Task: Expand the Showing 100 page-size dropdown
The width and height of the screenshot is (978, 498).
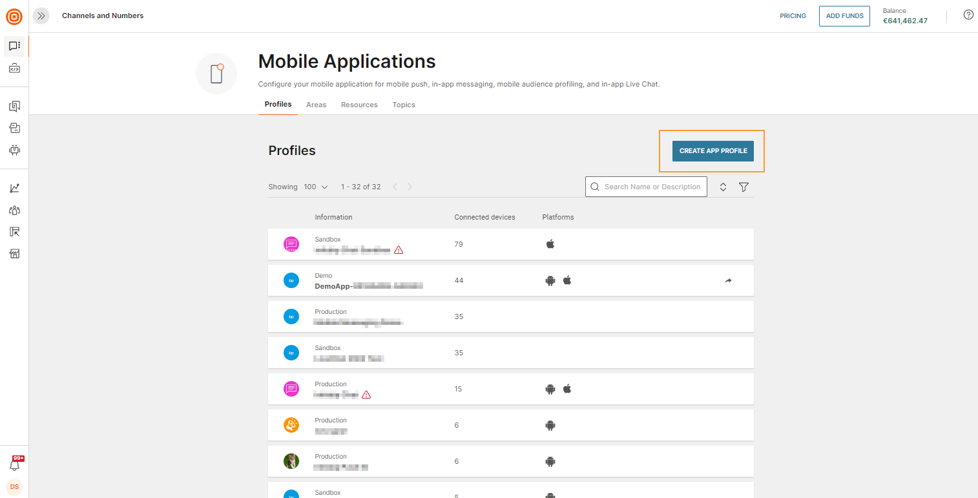Action: click(315, 187)
